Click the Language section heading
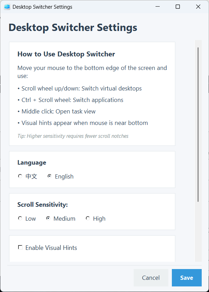Viewport: 209px width, 292px height. [x=32, y=163]
